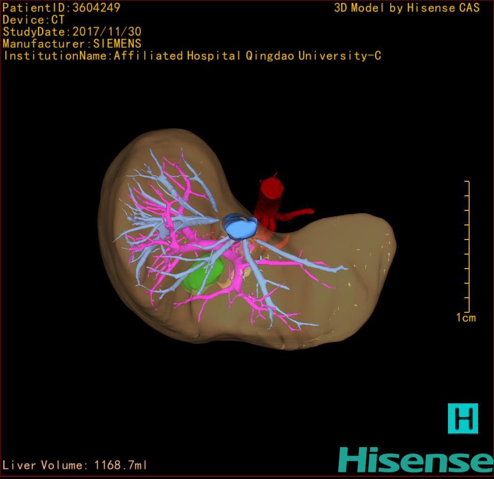This screenshot has height=479, width=494.
Task: Click the Liver Volume: 1168.7ml readout
Action: 75,465
